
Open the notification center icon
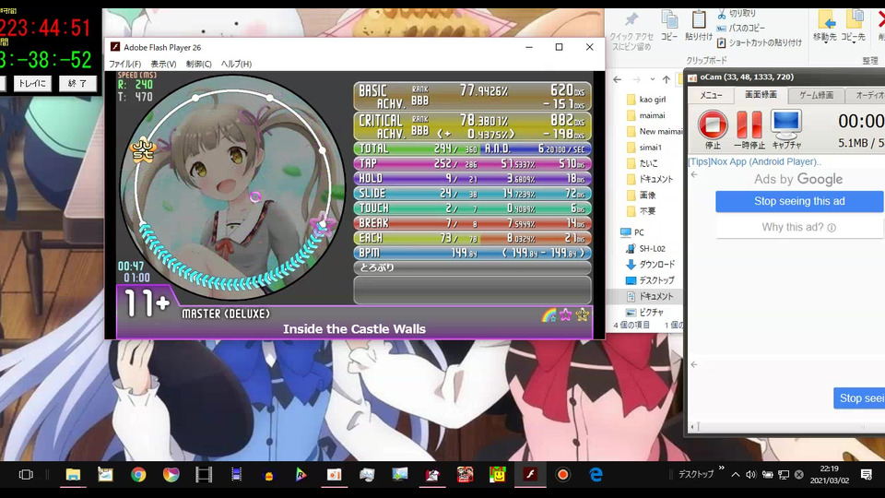coord(867,475)
